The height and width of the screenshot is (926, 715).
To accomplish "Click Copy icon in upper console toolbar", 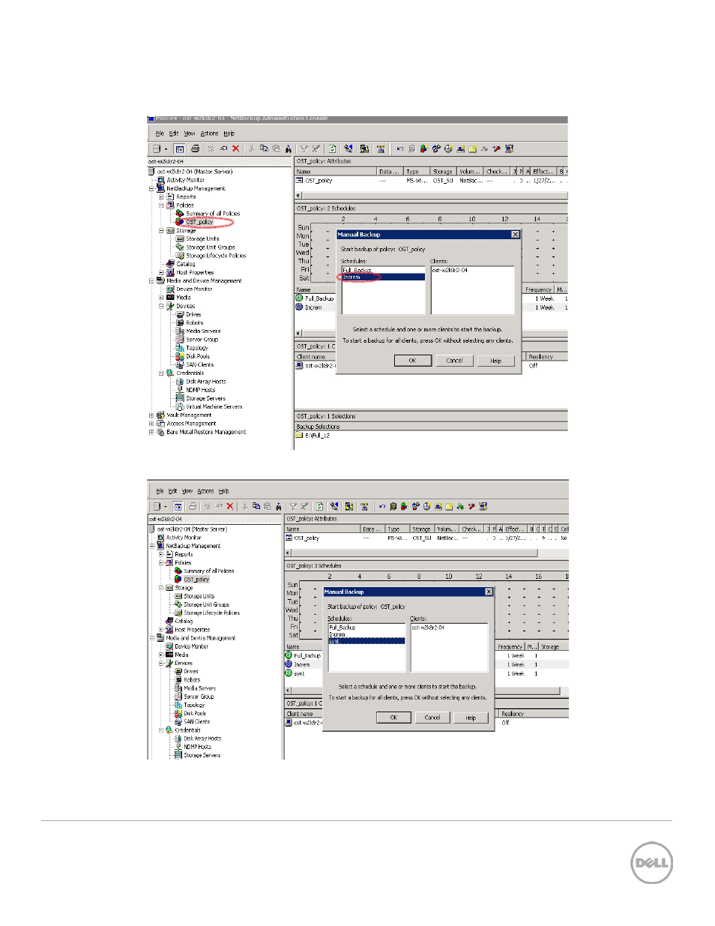I will pos(264,148).
